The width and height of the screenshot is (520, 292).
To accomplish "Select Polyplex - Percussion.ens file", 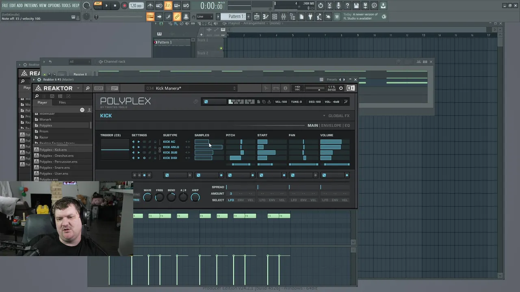I will point(58,161).
